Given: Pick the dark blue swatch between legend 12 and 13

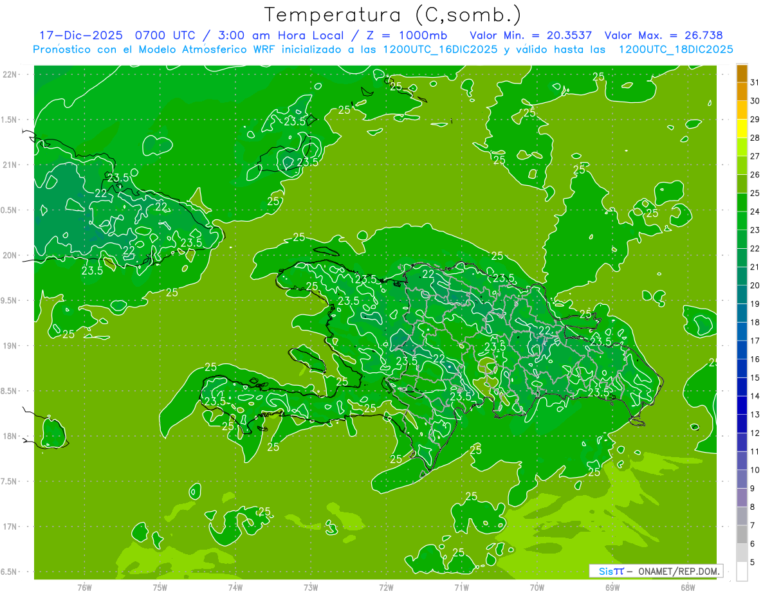Looking at the screenshot, I should click(x=742, y=424).
